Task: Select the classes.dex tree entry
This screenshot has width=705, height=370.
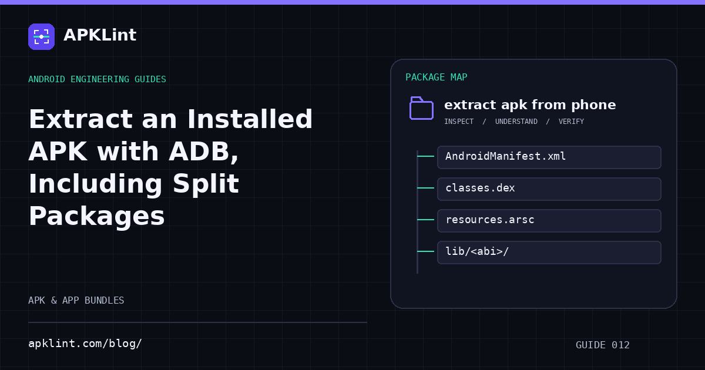Action: click(549, 189)
